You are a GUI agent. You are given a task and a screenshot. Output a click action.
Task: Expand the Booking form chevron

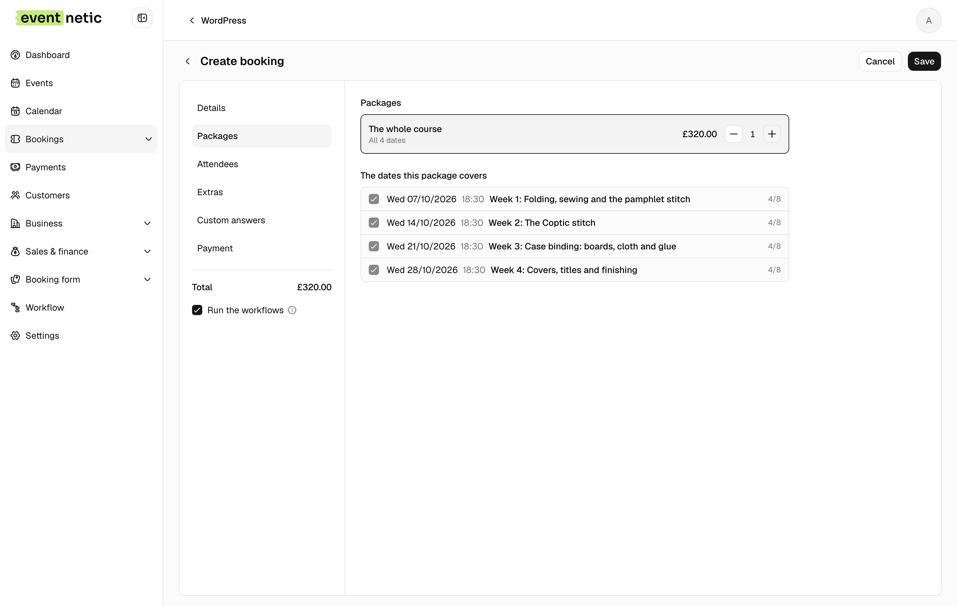pos(147,279)
